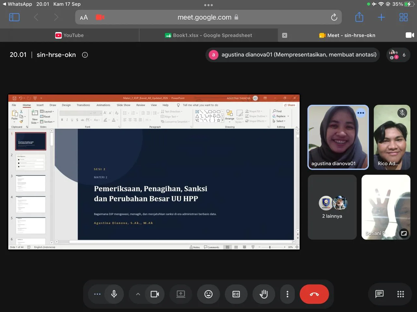The height and width of the screenshot is (312, 417).
Task: Go back in Safari
Action: pyautogui.click(x=36, y=17)
